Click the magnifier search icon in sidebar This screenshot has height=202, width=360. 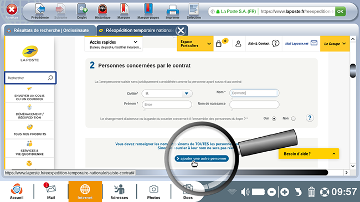[x=50, y=78]
